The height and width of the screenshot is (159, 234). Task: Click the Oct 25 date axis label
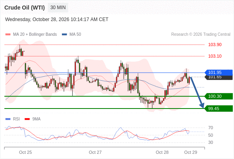click(x=25, y=152)
